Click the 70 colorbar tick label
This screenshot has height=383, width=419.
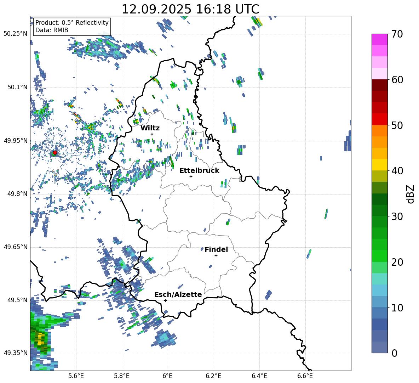[x=397, y=34]
